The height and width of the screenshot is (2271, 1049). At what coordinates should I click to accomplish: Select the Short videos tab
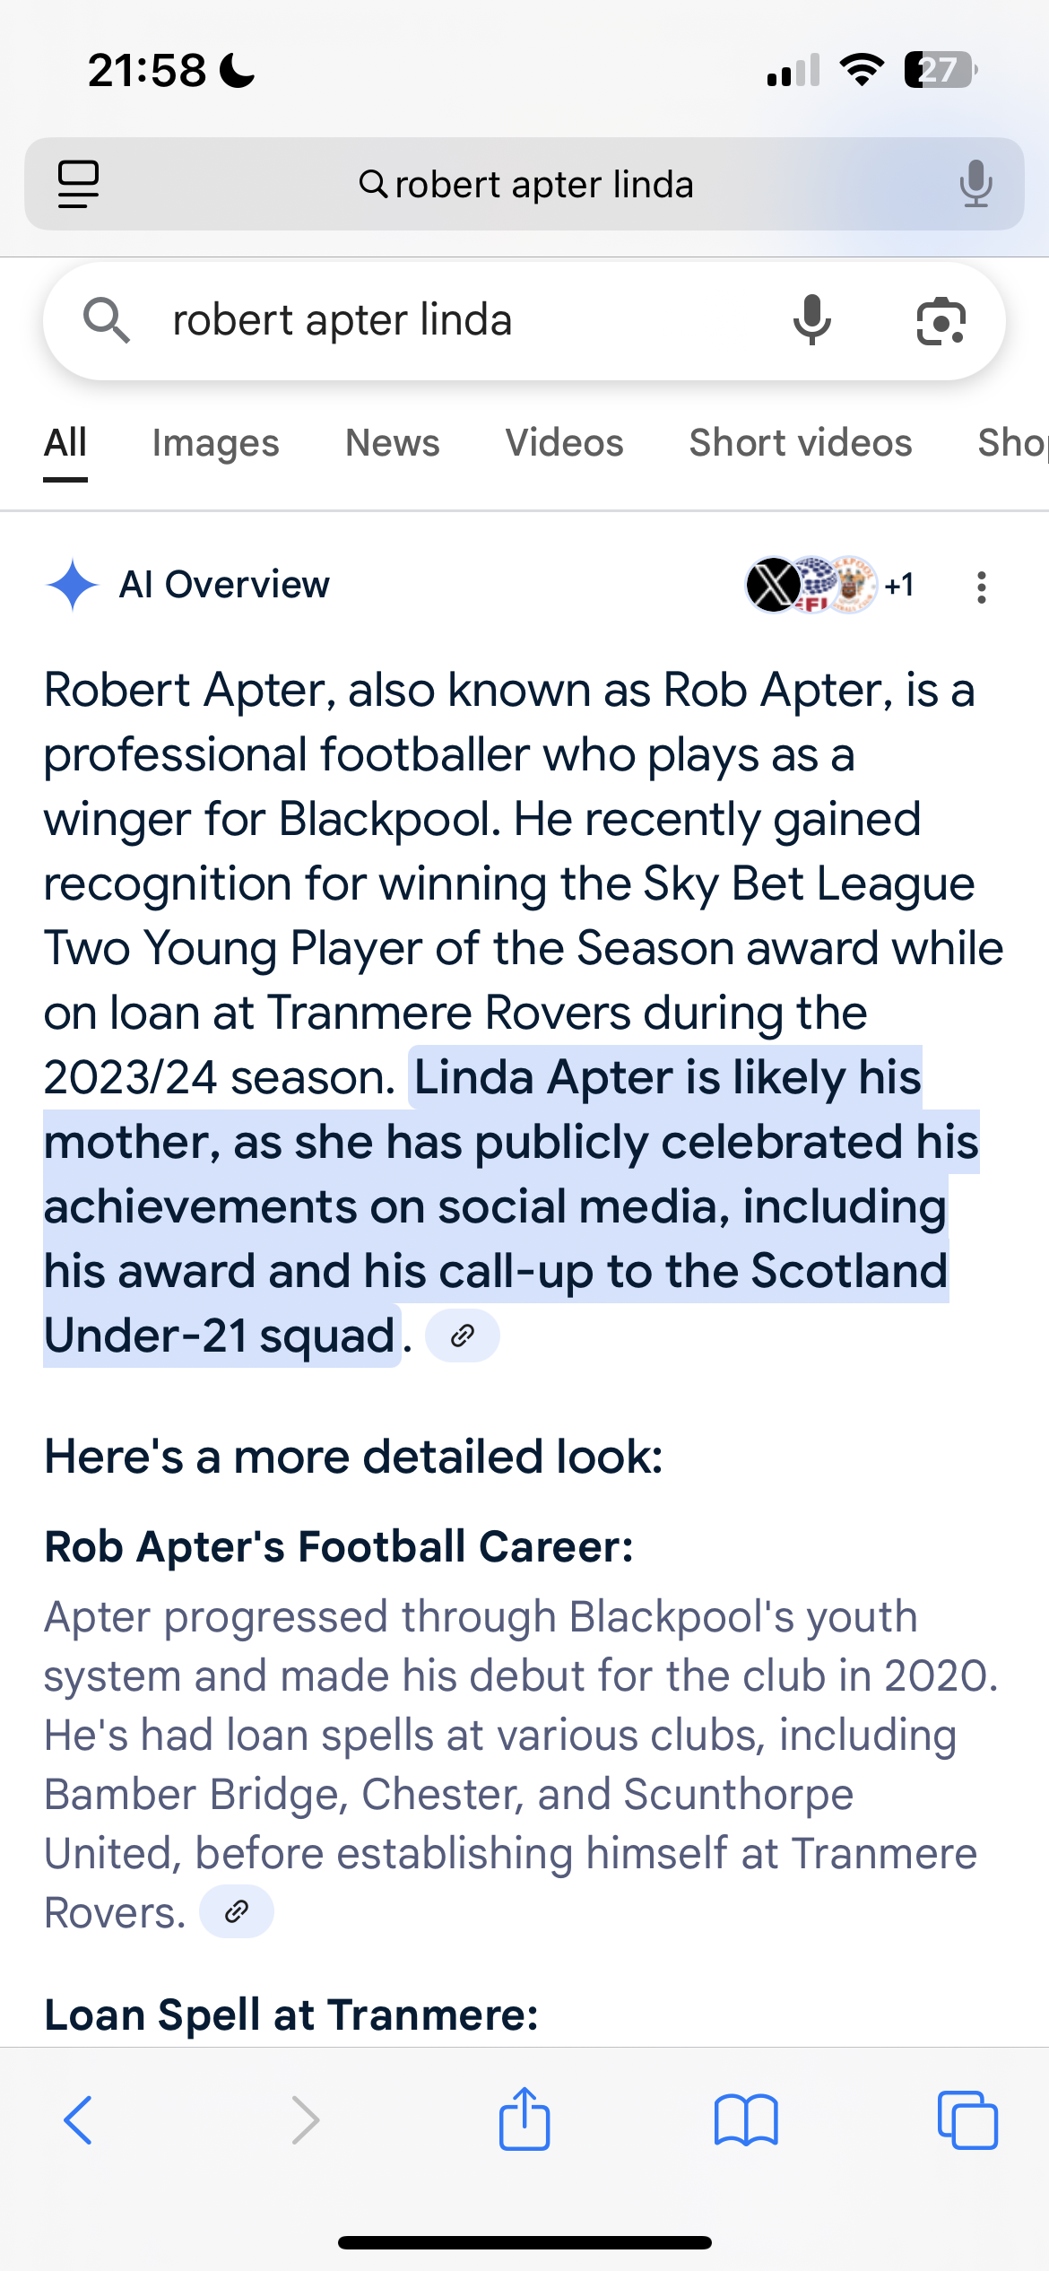(x=801, y=443)
